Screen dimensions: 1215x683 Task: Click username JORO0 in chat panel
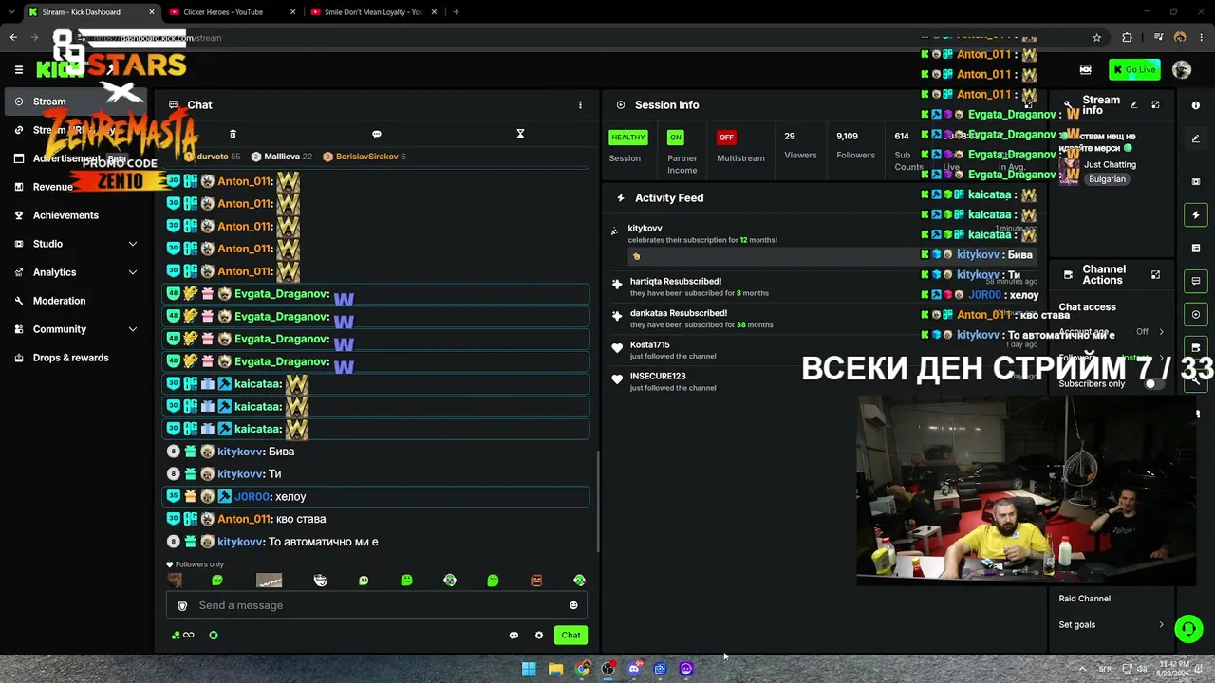tap(252, 497)
